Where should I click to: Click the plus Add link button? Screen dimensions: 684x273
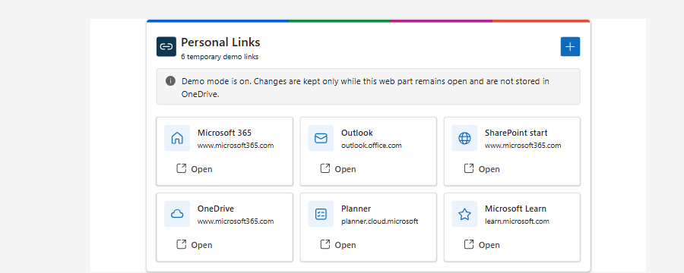pos(570,46)
